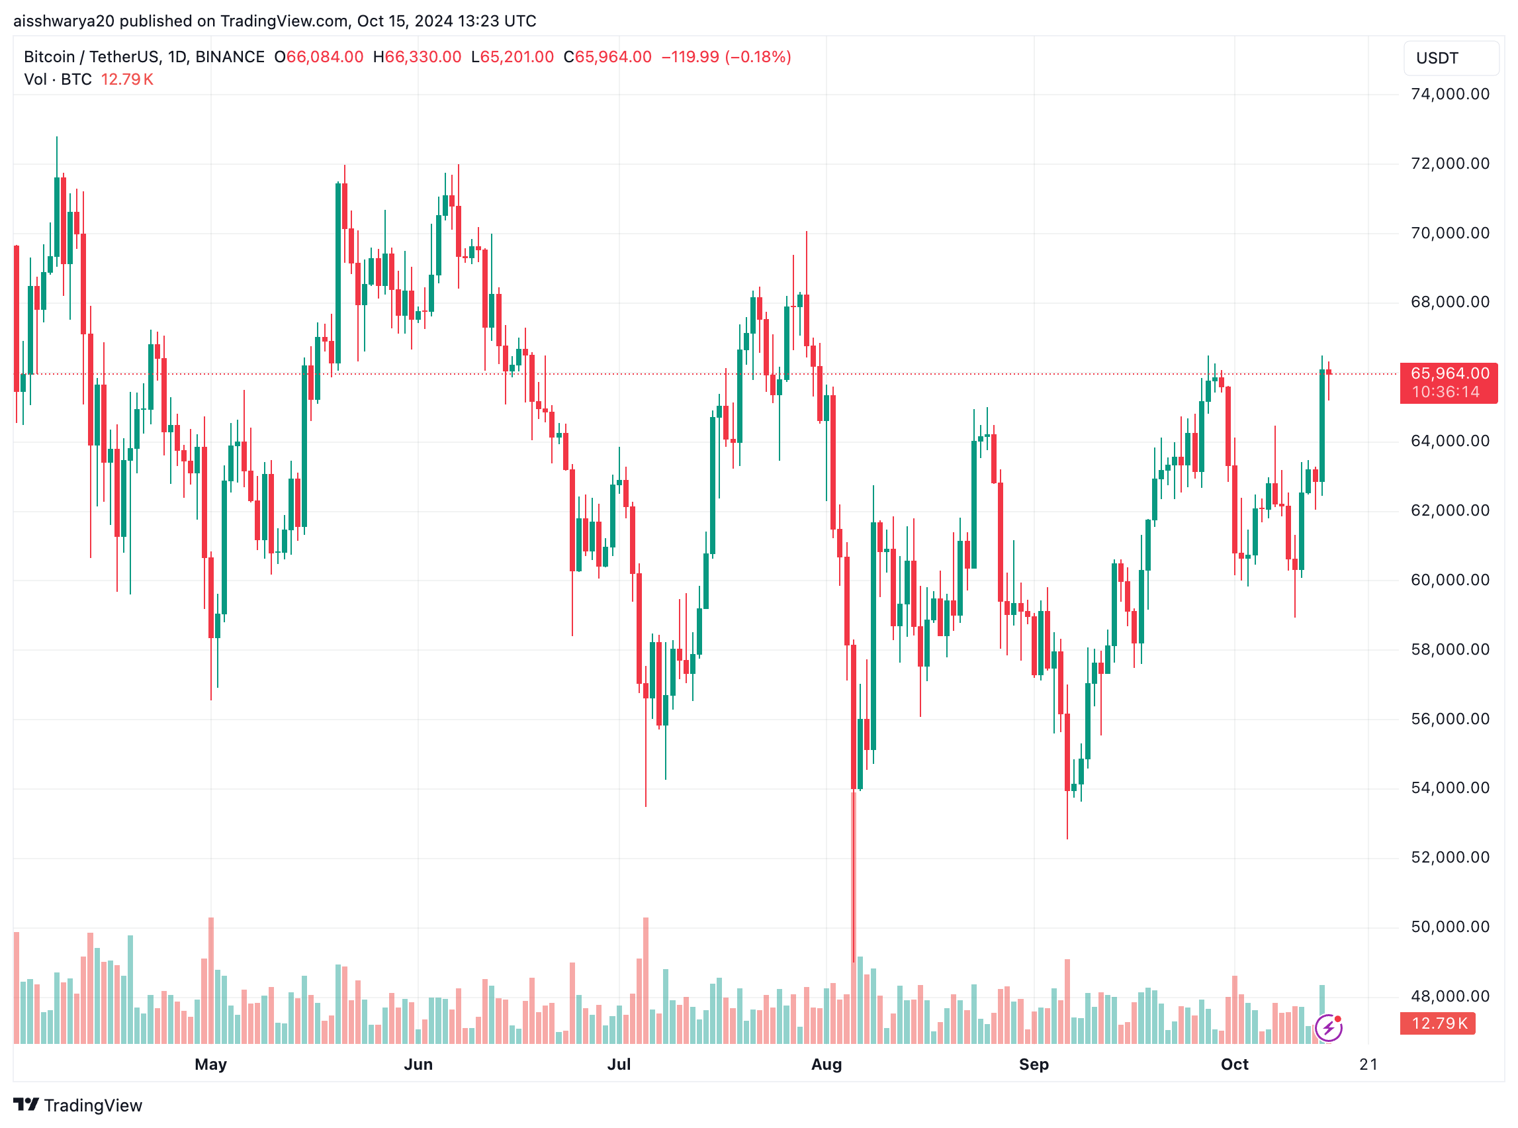The width and height of the screenshot is (1518, 1128).
Task: Click the low value L65,201.00
Action: point(512,57)
